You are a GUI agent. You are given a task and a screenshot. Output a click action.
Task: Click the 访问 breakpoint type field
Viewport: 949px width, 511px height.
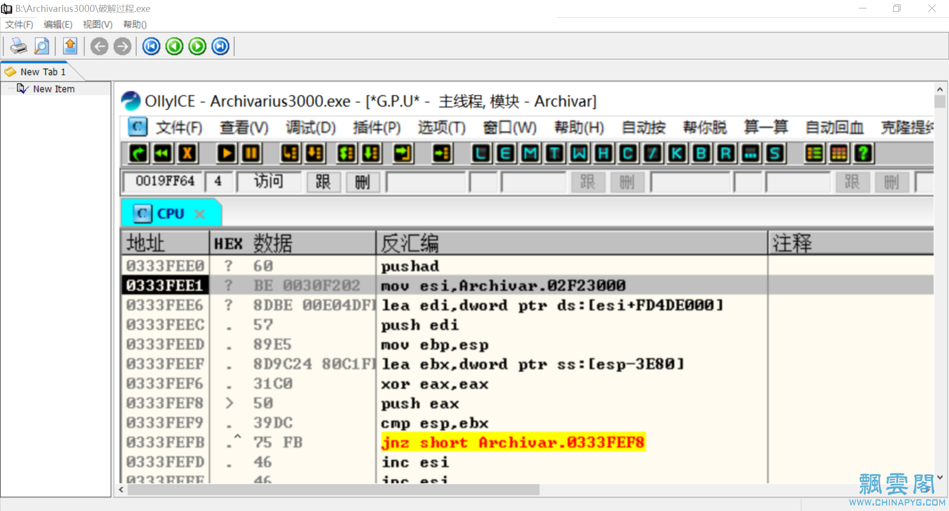point(269,182)
